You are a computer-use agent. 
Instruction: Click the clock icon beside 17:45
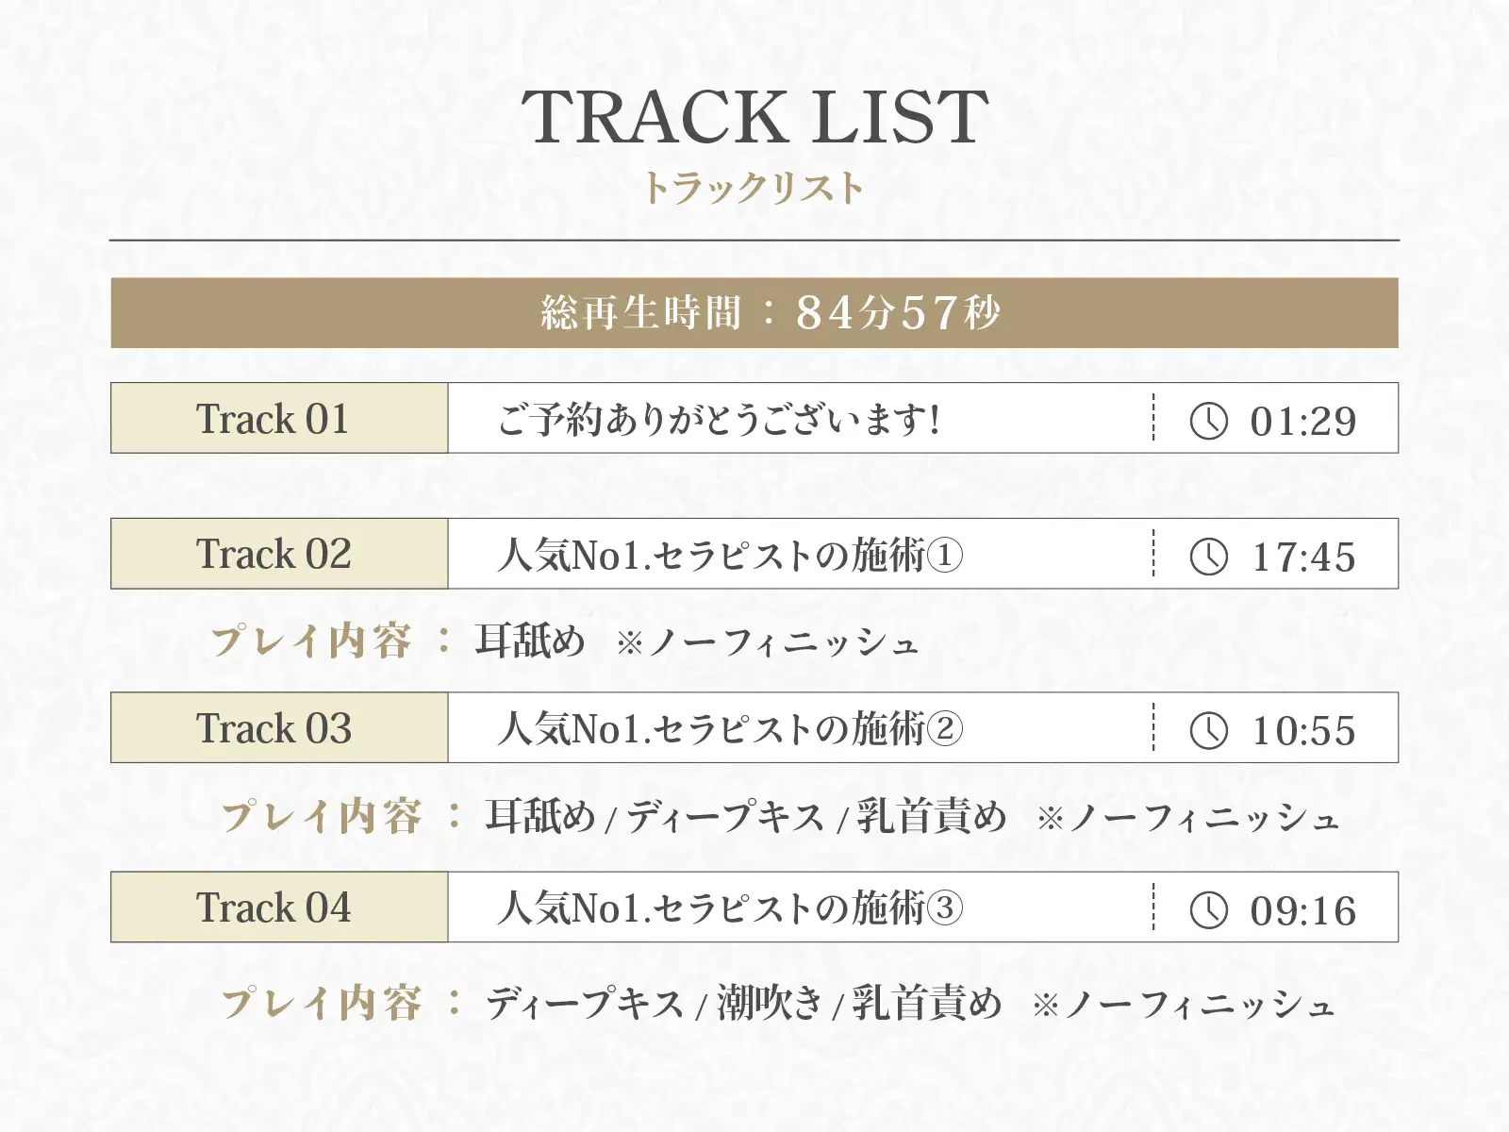click(1209, 557)
